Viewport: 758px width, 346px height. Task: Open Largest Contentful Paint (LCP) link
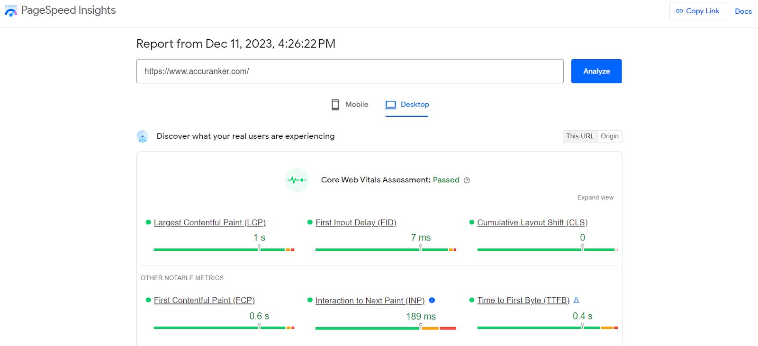209,222
